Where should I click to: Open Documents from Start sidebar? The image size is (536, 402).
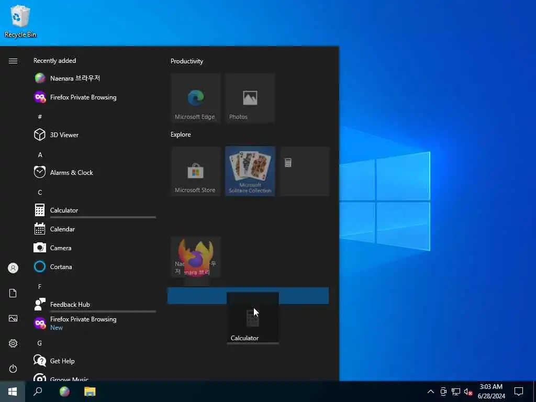click(x=13, y=293)
